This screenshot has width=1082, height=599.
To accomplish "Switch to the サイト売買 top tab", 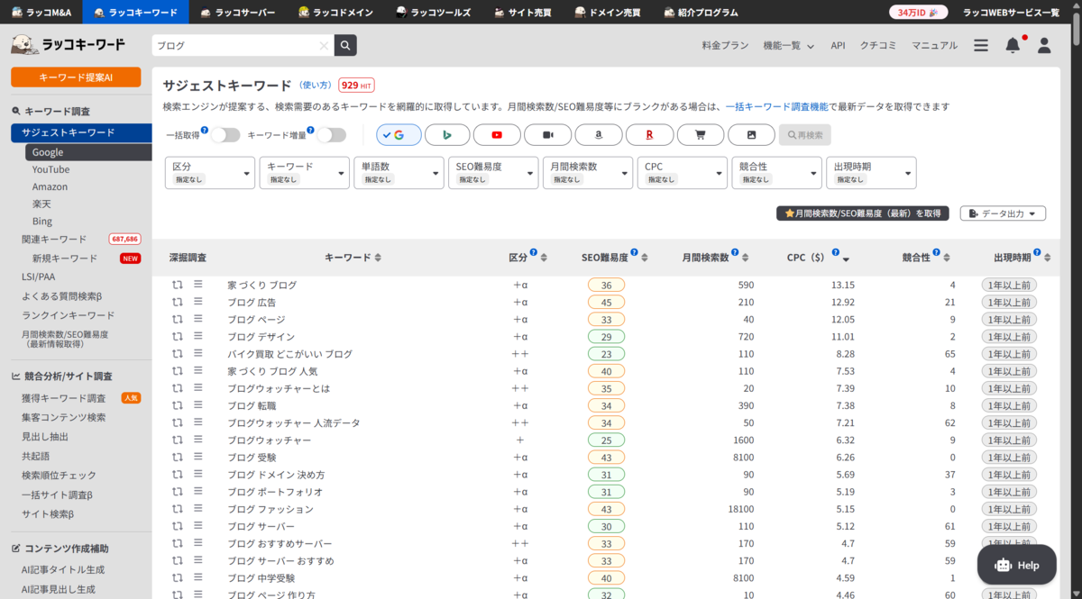I will click(x=522, y=12).
